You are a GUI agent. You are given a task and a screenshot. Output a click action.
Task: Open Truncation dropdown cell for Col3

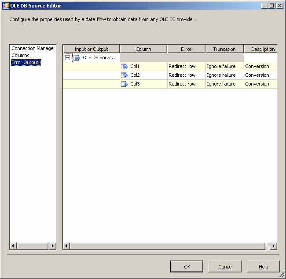click(x=225, y=84)
